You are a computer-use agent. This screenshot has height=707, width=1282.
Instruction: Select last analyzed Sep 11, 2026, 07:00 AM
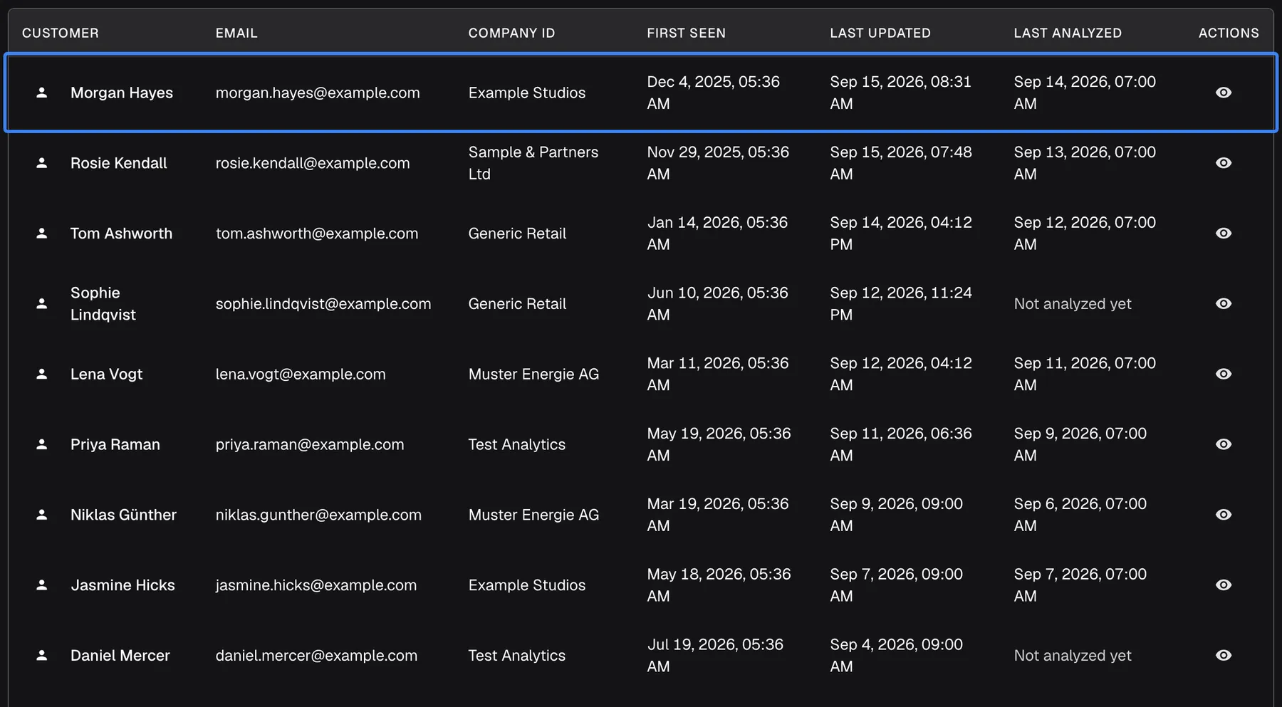1085,374
